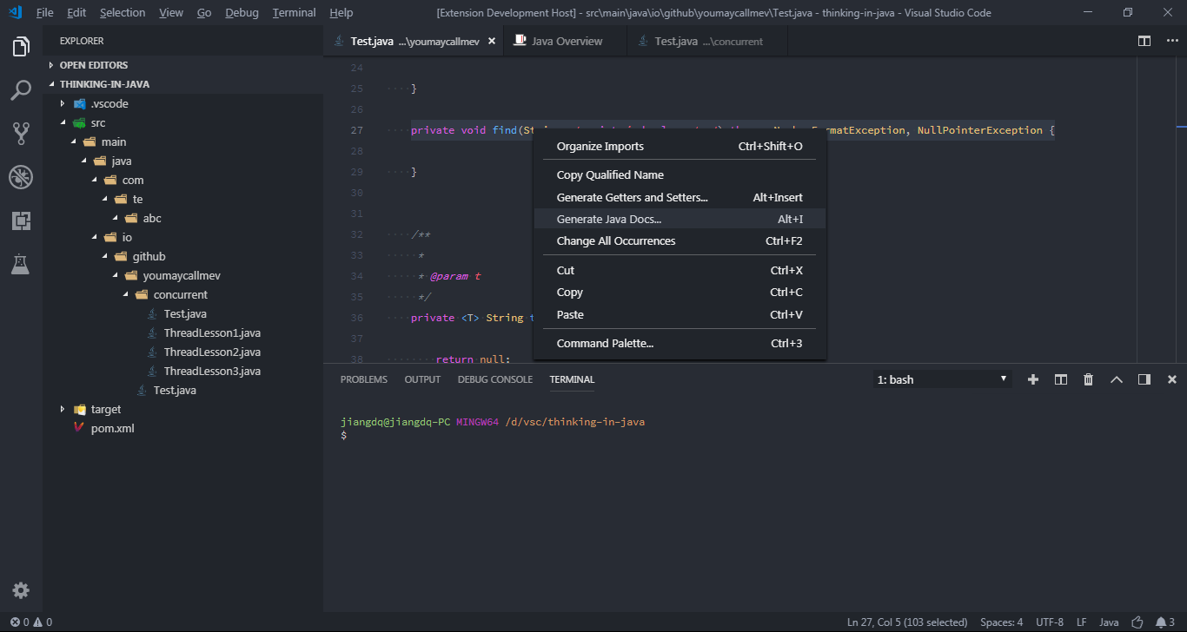Open Command Palette from context menu

[680, 343]
